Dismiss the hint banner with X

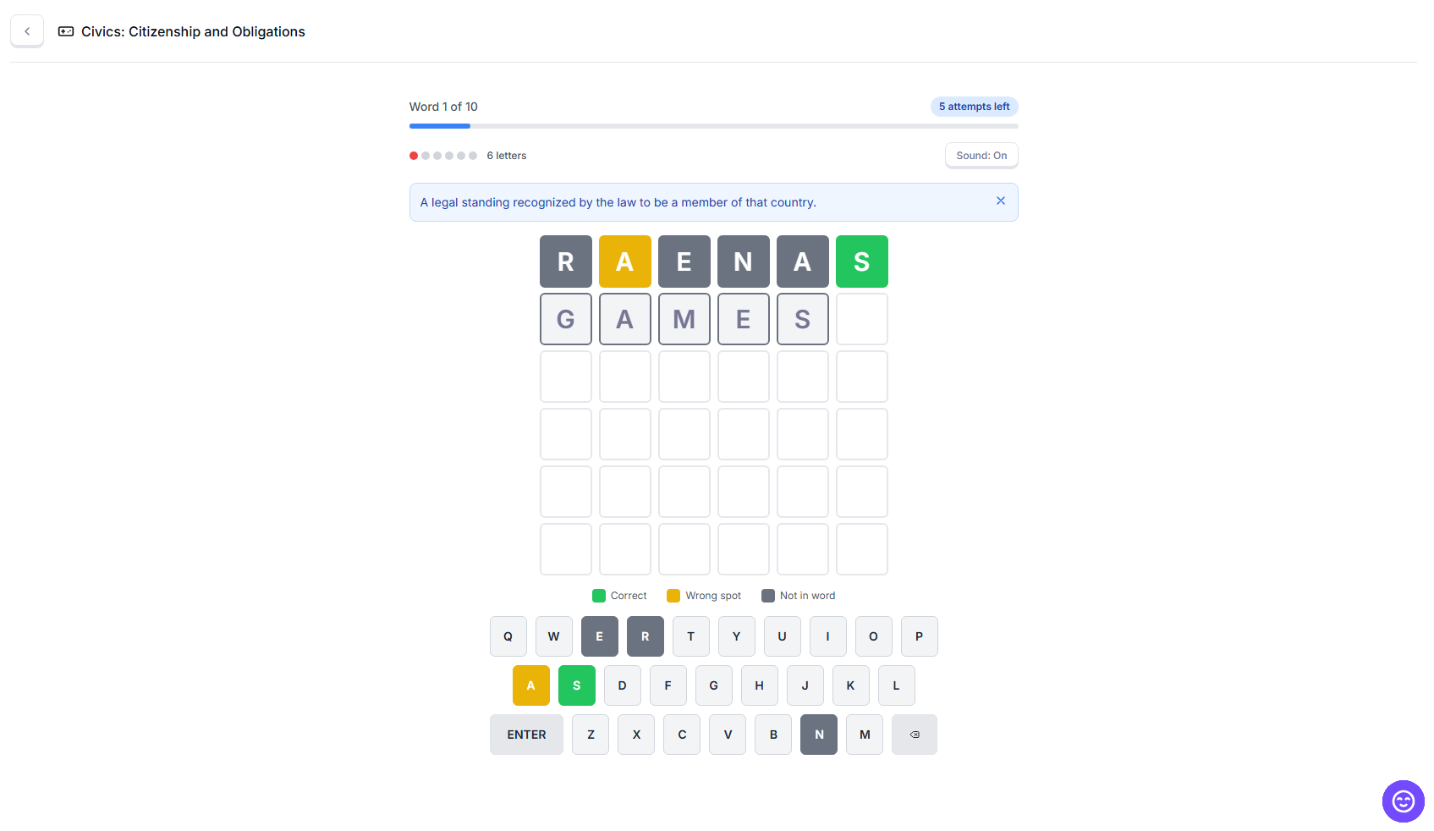tap(1000, 201)
